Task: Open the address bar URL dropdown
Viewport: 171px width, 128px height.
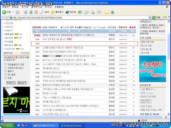Action: 150,17
